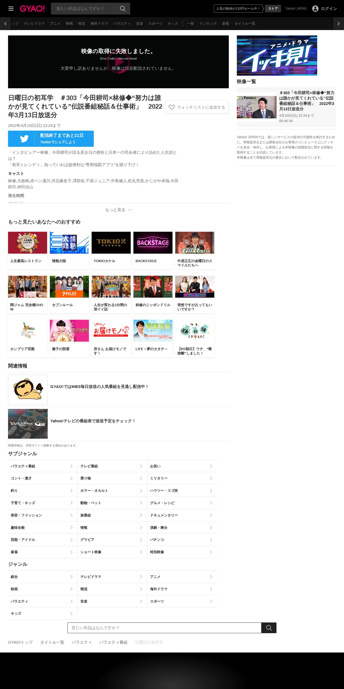Viewport: 344px width, 689px height.
Task: Open the グラビア subgenre row
Action: (x=112, y=540)
